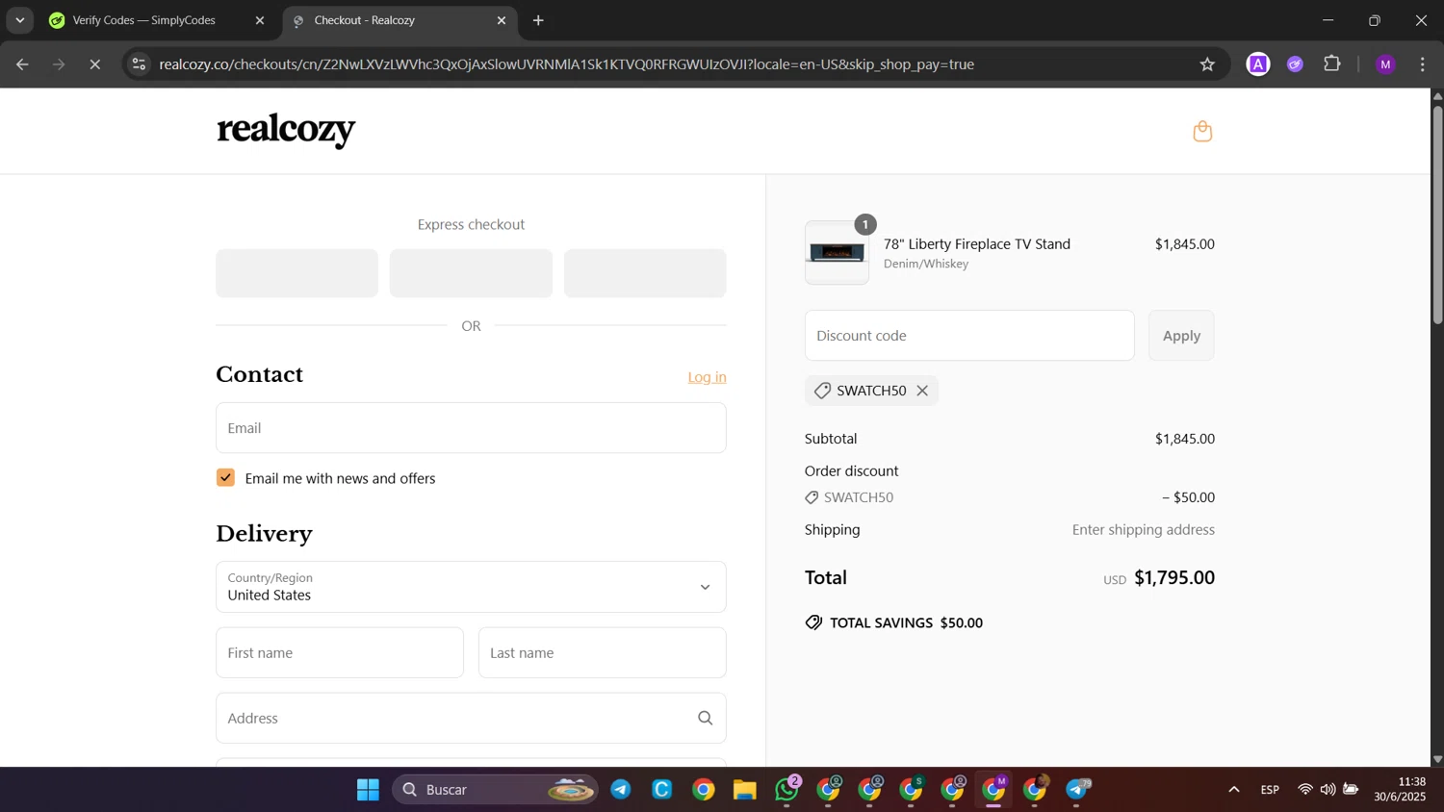Open the Extensions puzzle icon
Viewport: 1444px width, 812px height.
pos(1332,64)
